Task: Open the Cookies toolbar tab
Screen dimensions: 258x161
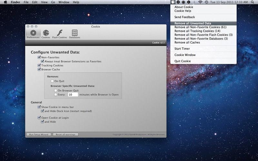Action: pyautogui.click(x=46, y=34)
